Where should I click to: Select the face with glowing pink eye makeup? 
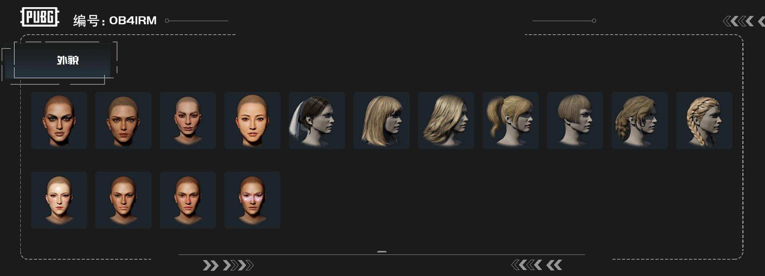point(252,200)
